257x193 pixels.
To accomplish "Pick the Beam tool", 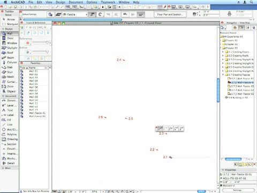I will tap(9, 57).
